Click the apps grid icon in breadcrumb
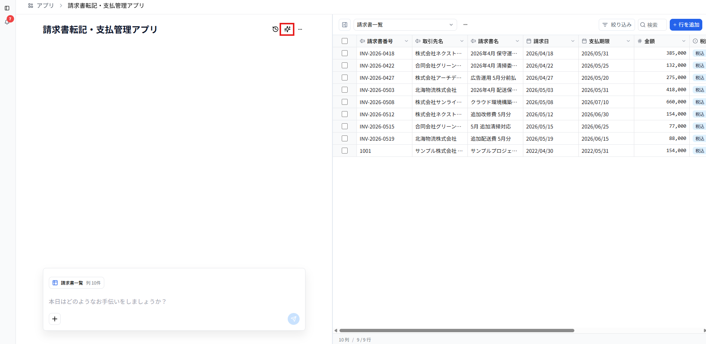 (x=31, y=6)
